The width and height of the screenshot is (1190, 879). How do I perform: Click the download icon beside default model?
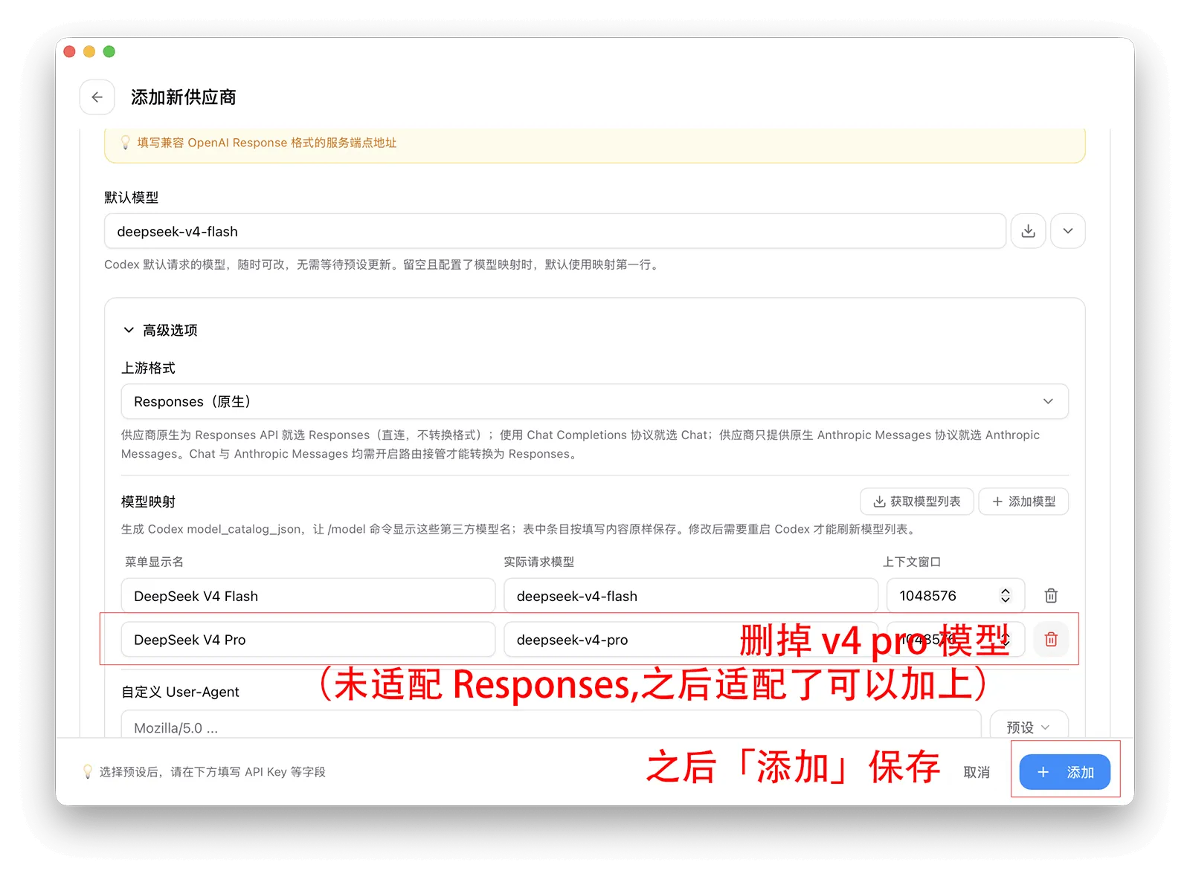click(x=1028, y=231)
